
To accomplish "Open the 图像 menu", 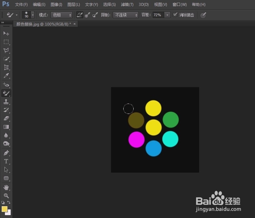I will (x=56, y=4).
